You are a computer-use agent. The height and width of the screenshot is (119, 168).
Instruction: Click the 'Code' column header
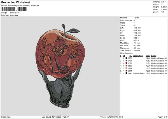[x=148, y=56]
